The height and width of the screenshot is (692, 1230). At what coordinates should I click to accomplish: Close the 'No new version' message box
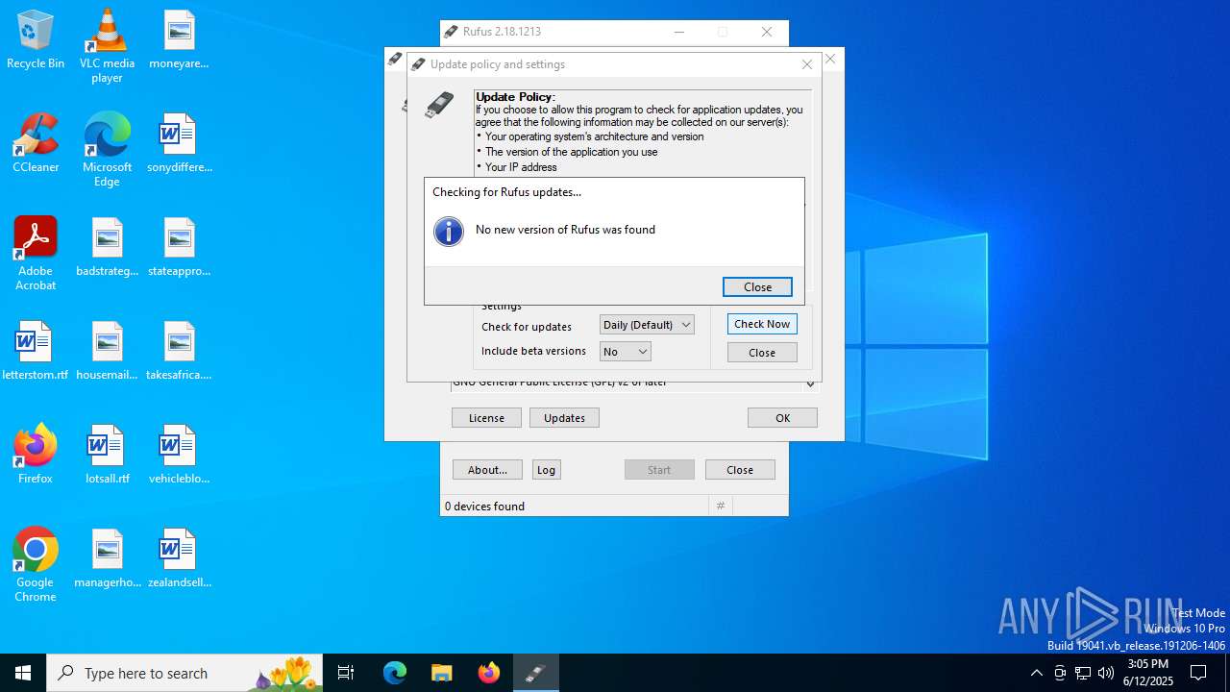tap(757, 286)
